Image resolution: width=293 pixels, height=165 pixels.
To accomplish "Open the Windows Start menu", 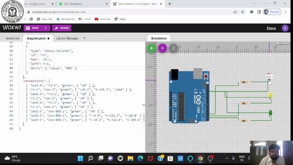I will coord(81,159).
